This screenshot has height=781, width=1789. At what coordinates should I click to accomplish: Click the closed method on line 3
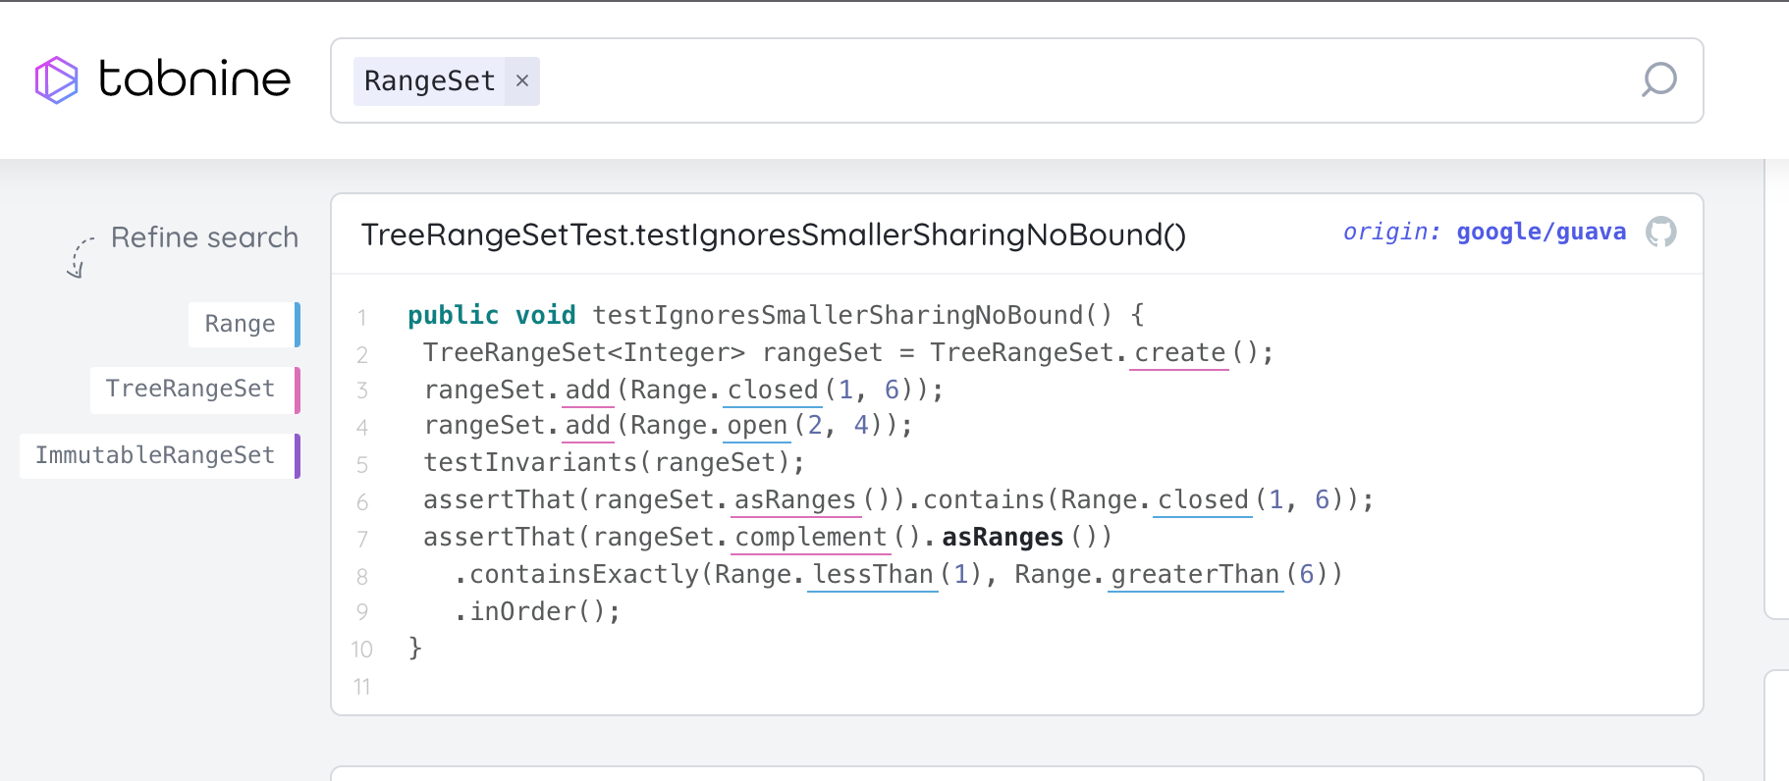point(773,390)
